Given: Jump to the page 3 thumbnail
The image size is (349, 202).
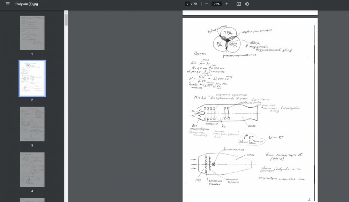Looking at the screenshot, I should click(x=32, y=124).
